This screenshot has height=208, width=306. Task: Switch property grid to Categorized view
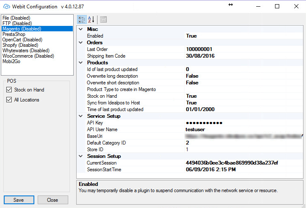coord(82,20)
